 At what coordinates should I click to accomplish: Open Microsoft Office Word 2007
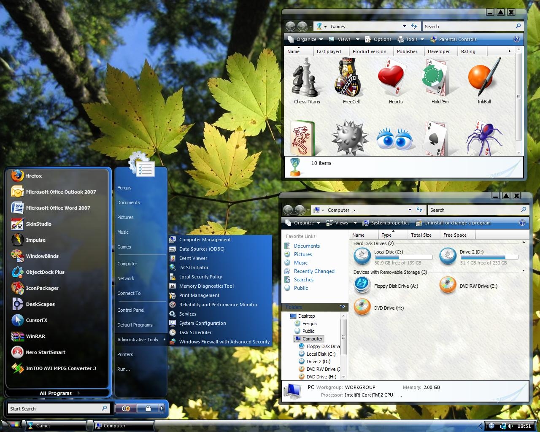click(x=59, y=208)
